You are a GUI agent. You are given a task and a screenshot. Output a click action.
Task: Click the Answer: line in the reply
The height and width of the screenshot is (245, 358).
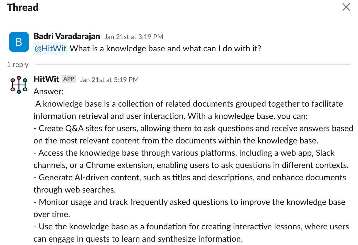pyautogui.click(x=49, y=92)
